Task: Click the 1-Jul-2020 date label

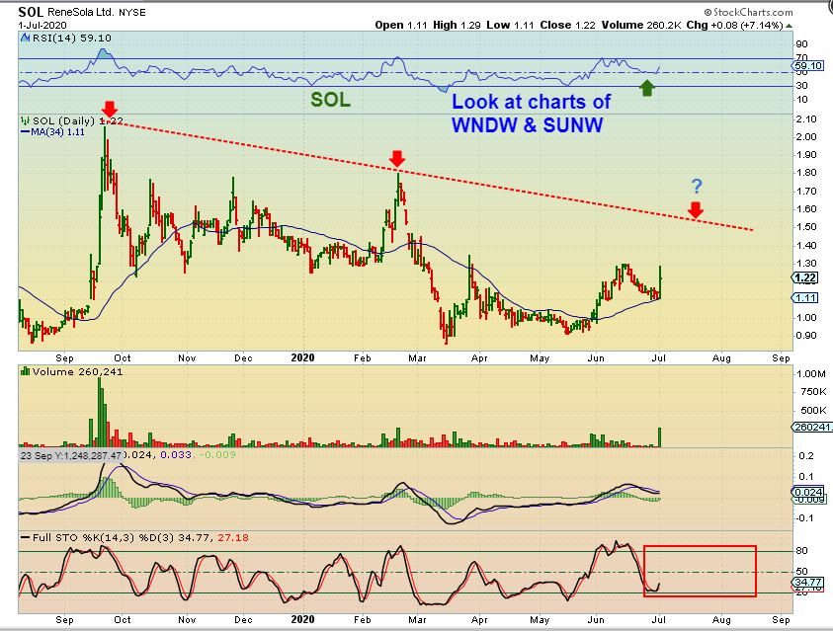Action: click(x=42, y=25)
